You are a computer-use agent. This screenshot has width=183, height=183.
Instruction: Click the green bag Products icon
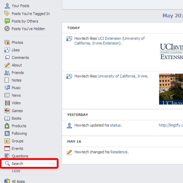[x=7, y=126]
